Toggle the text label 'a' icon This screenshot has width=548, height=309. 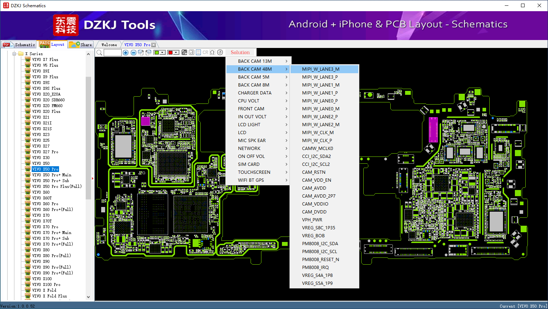[x=192, y=52]
